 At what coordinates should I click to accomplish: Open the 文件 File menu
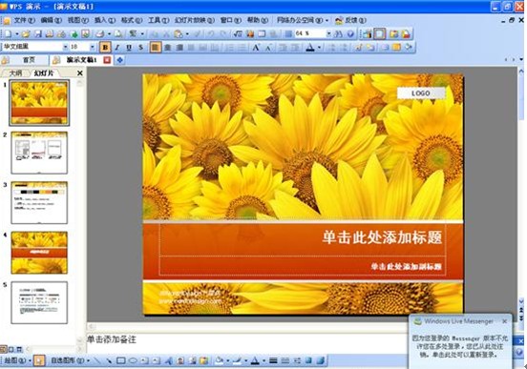click(x=24, y=20)
